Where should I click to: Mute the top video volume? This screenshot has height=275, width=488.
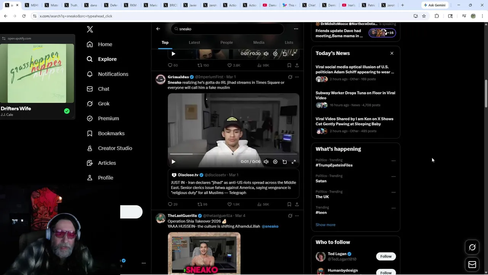[x=266, y=54]
